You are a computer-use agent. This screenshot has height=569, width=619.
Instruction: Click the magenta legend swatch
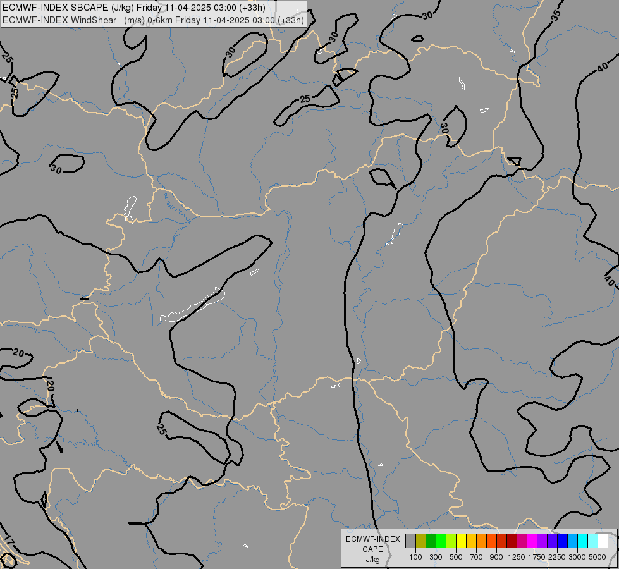point(532,541)
